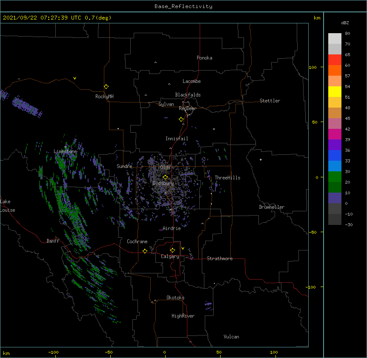Click the Banff label
Viewport: 367px width, 358px height.
pos(53,241)
